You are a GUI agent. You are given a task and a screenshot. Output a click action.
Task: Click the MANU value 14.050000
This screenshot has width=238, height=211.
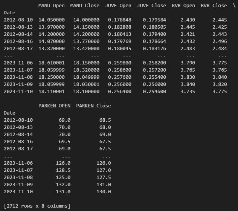(x=52, y=20)
